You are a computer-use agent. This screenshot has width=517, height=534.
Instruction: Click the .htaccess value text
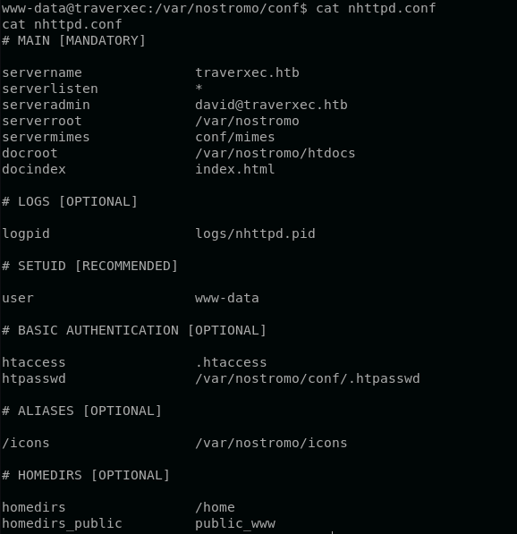[231, 362]
